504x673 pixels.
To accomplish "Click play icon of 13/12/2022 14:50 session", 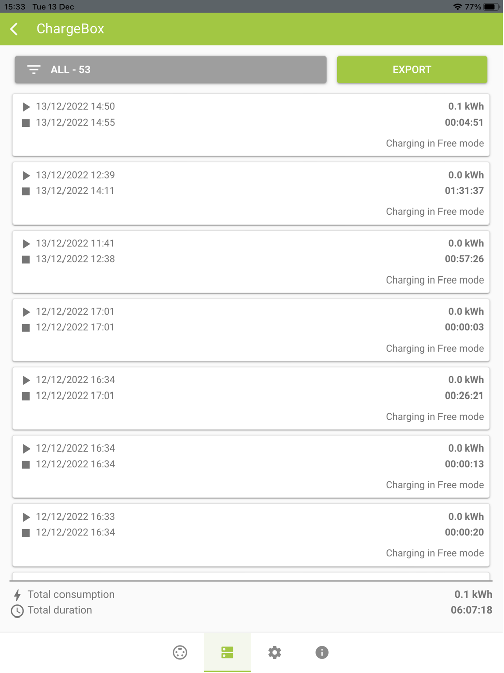I will [x=26, y=107].
